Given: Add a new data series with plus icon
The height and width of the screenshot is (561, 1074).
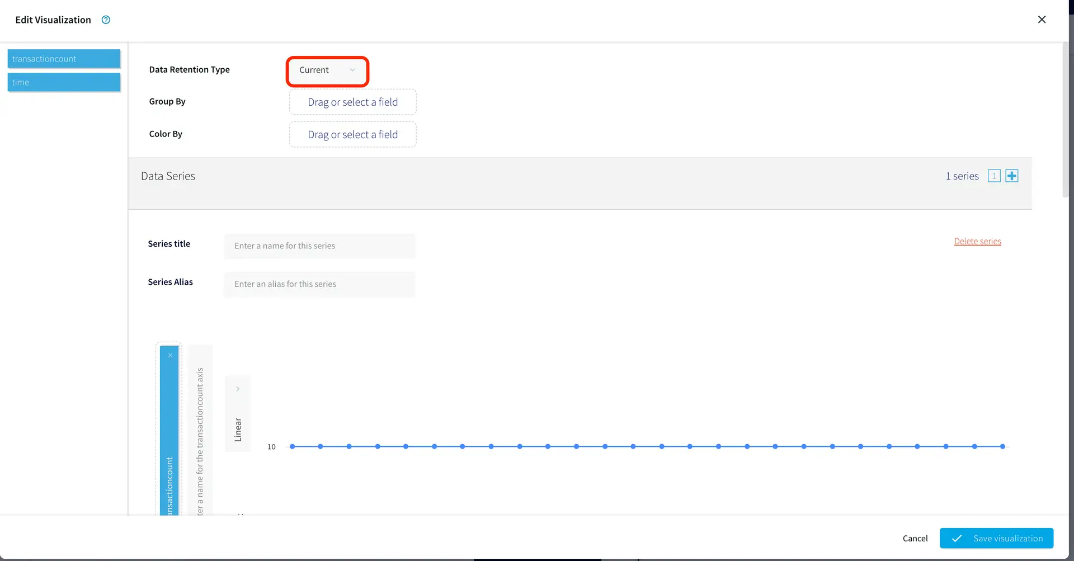Looking at the screenshot, I should 1011,176.
